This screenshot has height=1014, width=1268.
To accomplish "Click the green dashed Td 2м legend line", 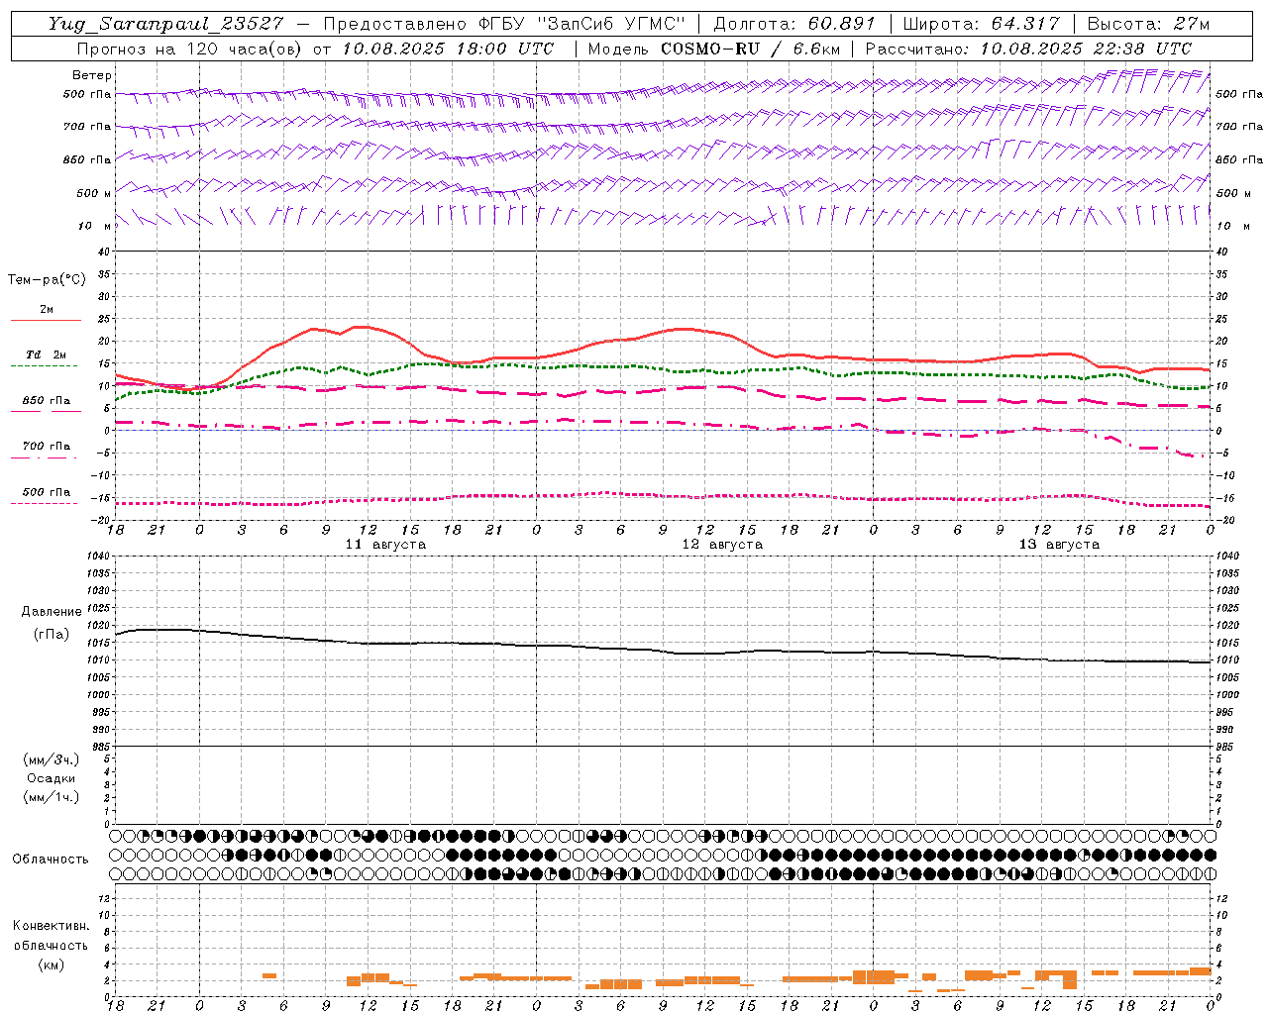I will pyautogui.click(x=44, y=365).
